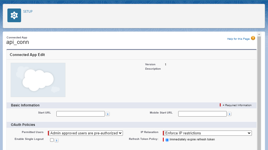Click the orange help question mark icon
This screenshot has height=150, width=268.
(253, 38)
